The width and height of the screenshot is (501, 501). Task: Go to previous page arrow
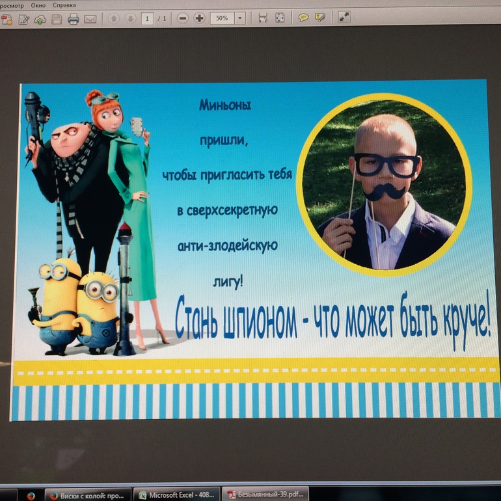[113, 18]
